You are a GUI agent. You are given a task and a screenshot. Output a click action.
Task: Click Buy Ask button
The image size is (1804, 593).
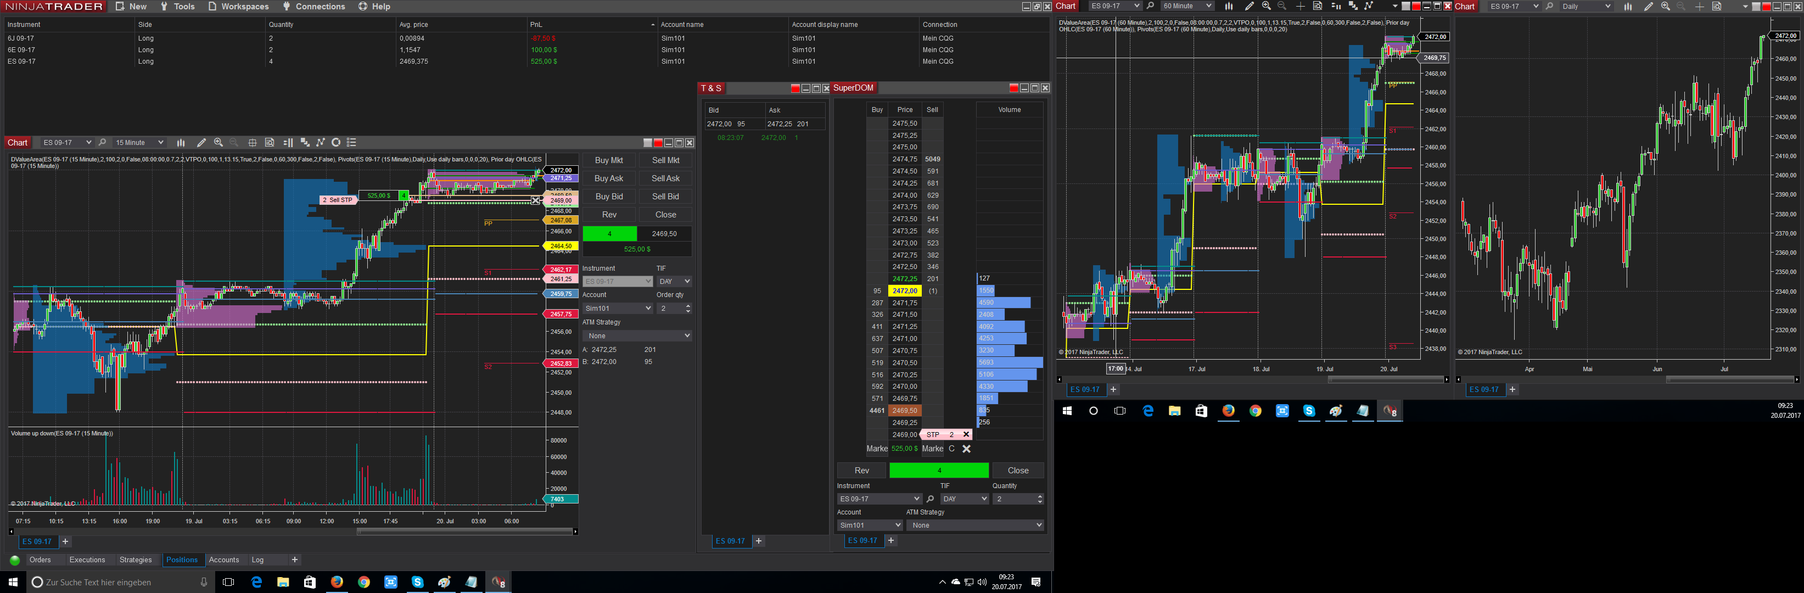click(x=609, y=178)
